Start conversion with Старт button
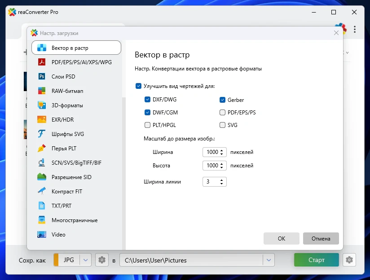 tap(317, 260)
